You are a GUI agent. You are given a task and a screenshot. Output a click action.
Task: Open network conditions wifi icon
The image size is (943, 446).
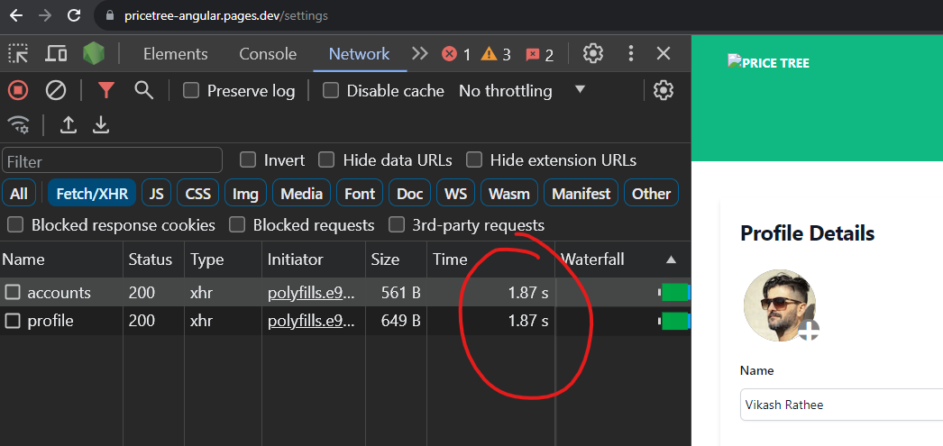click(x=19, y=125)
